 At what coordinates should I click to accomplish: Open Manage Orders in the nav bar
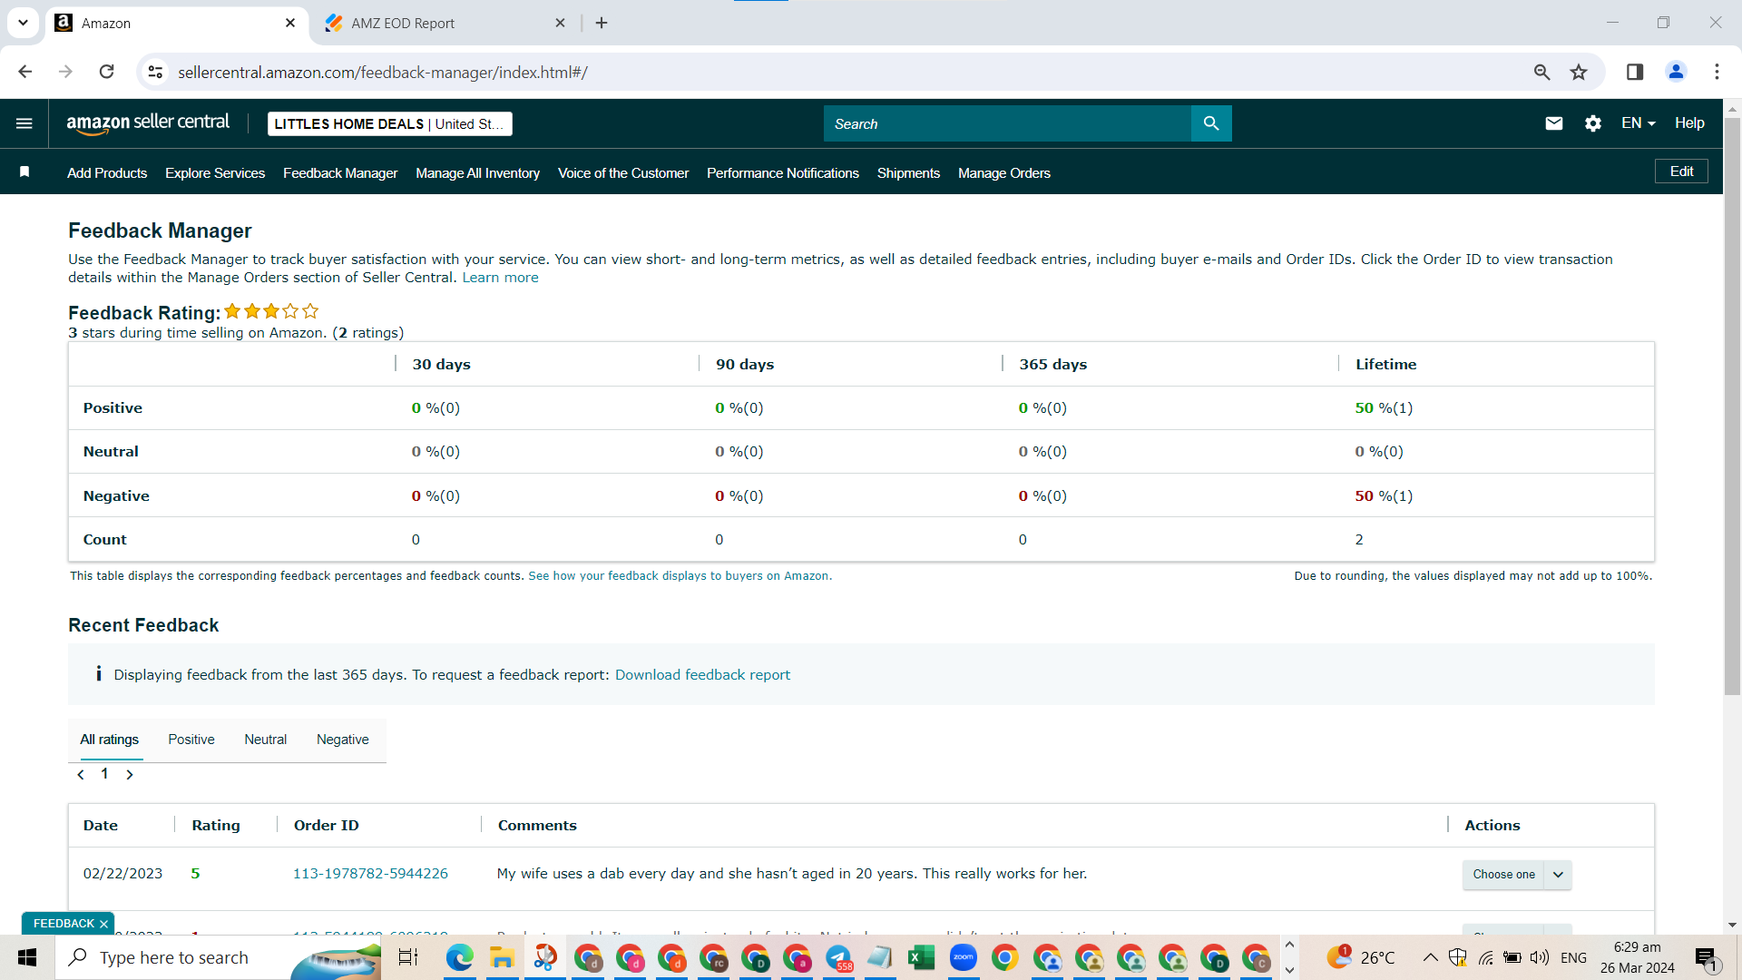pyautogui.click(x=1004, y=173)
